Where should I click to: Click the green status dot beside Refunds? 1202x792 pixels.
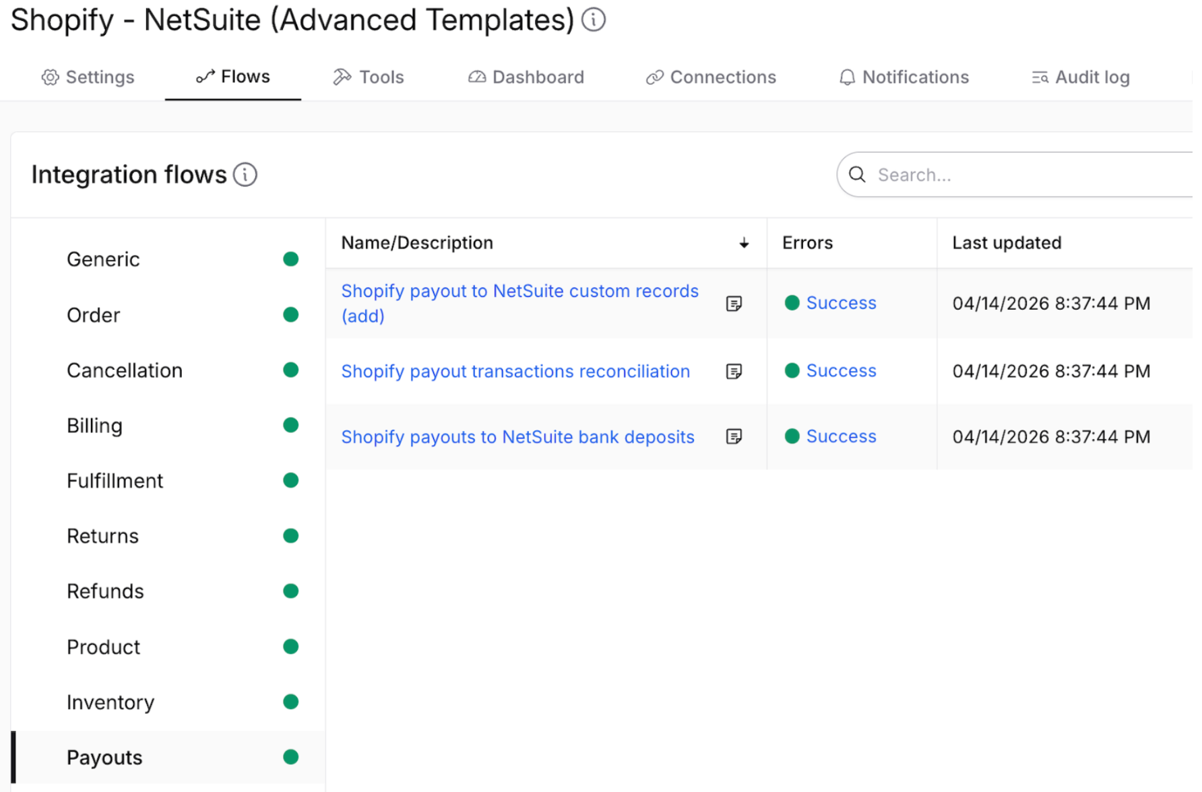(291, 591)
